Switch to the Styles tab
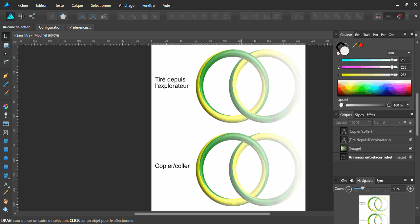 click(359, 115)
